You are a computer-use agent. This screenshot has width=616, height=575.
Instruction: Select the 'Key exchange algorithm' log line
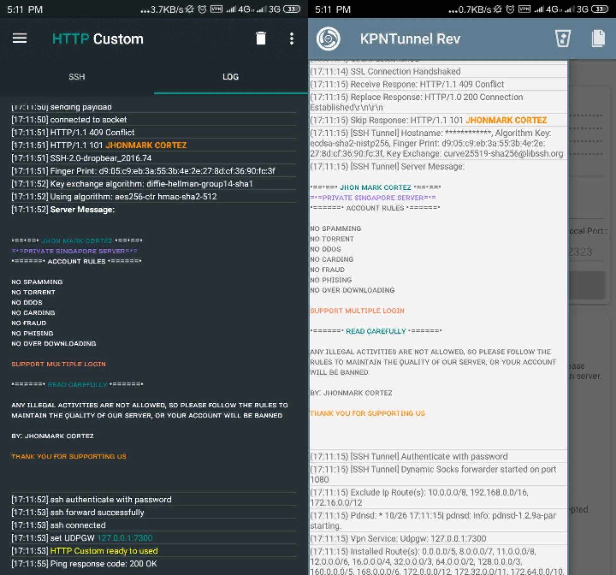[154, 184]
